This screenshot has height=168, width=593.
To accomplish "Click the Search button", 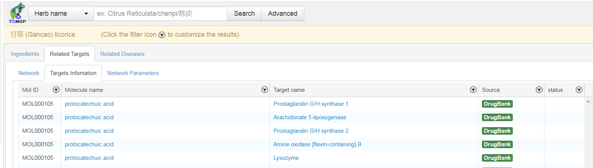I will 244,13.
